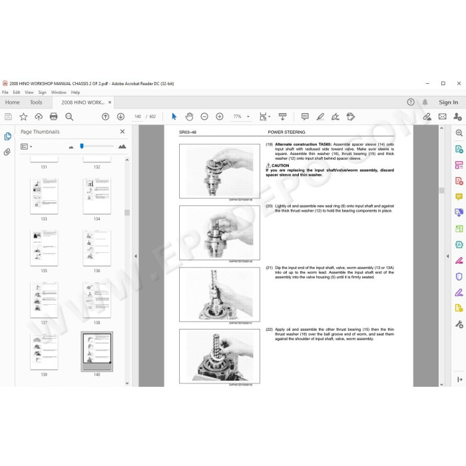Open More Tools wrench icon
This screenshot has height=466, width=466.
[459, 324]
